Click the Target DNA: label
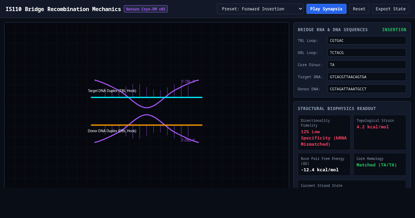This screenshot has height=218, width=415. coord(310,77)
